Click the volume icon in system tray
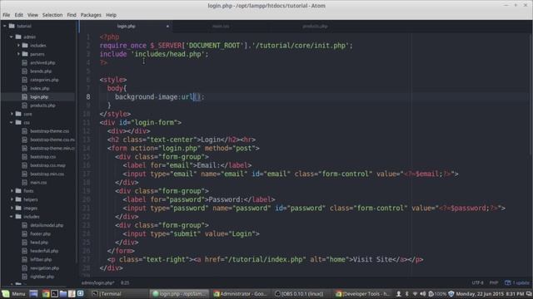533x299 pixels. click(x=422, y=293)
